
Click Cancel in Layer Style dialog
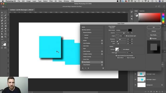[x=154, y=31]
